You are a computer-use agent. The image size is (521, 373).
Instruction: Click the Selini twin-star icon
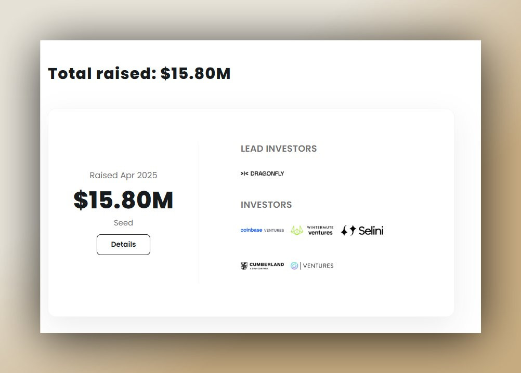348,230
